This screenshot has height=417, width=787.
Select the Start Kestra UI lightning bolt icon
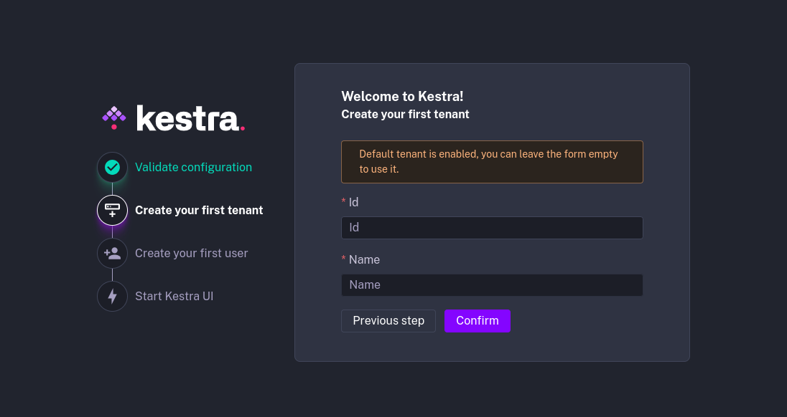(x=112, y=296)
